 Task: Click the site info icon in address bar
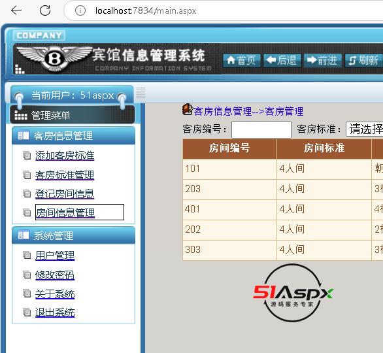point(80,10)
